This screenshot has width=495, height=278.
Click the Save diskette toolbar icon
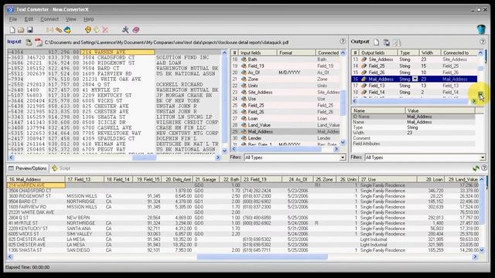point(30,30)
